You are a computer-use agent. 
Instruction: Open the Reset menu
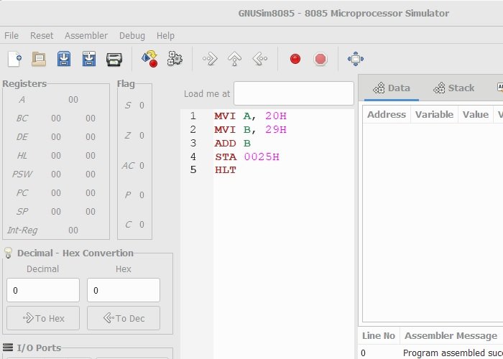coord(42,36)
